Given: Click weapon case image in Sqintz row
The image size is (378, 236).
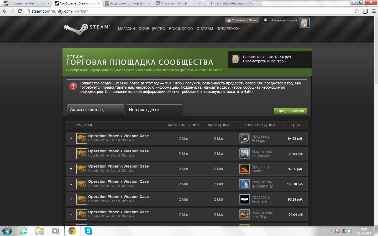Looking at the screenshot, I should point(82,169).
